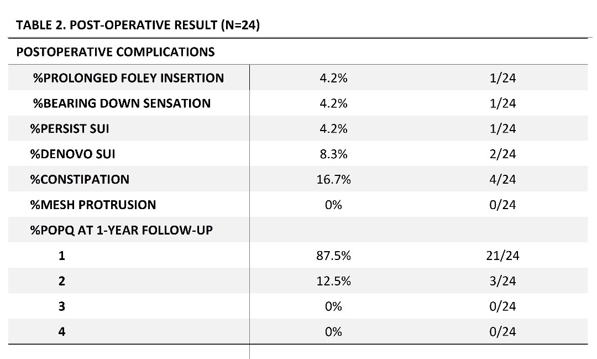Click the '%BEARING DOWN SENSATION' label
This screenshot has width=597, height=359.
pyautogui.click(x=122, y=103)
